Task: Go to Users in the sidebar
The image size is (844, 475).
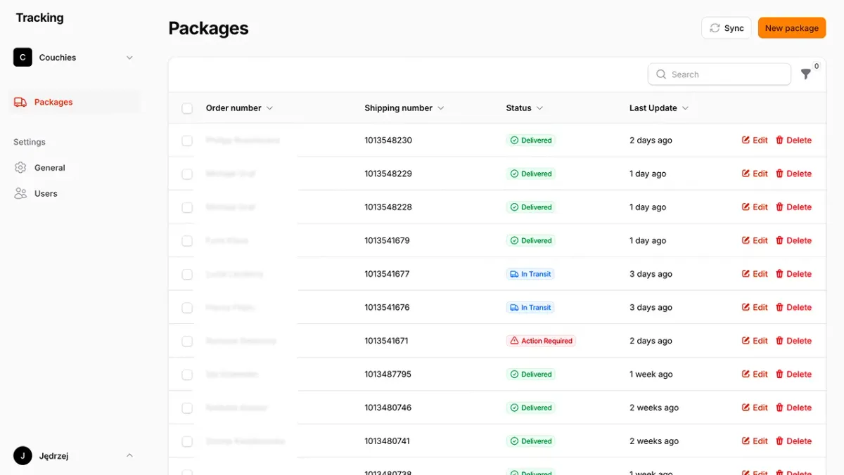Action: (46, 194)
